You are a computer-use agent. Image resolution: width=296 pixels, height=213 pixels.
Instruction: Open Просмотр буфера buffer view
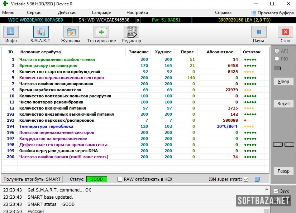273,13
